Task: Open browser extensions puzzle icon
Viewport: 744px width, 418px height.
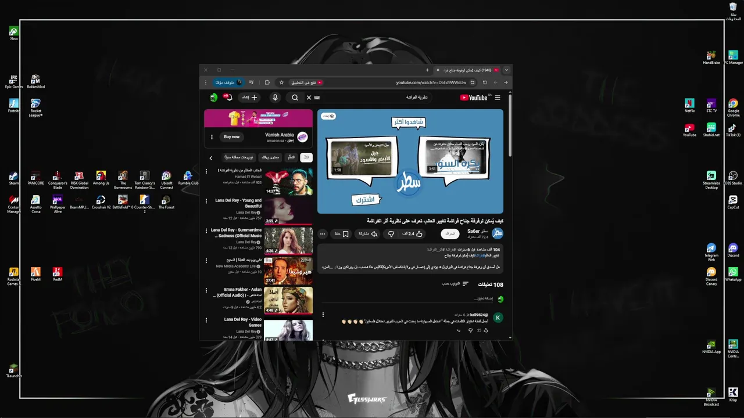Action: point(267,82)
